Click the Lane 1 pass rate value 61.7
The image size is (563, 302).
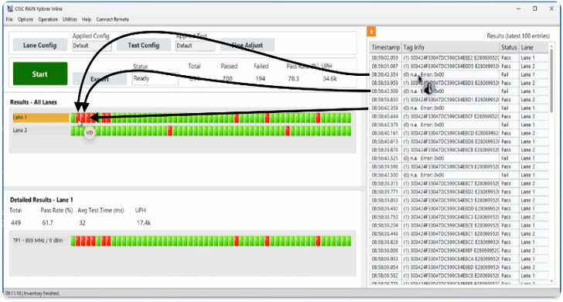pyautogui.click(x=47, y=223)
